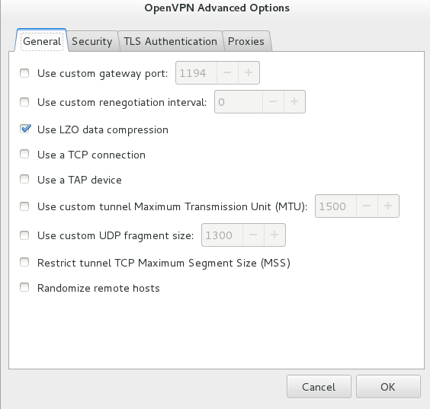
Task: Click the gateway port number field
Action: (197, 73)
